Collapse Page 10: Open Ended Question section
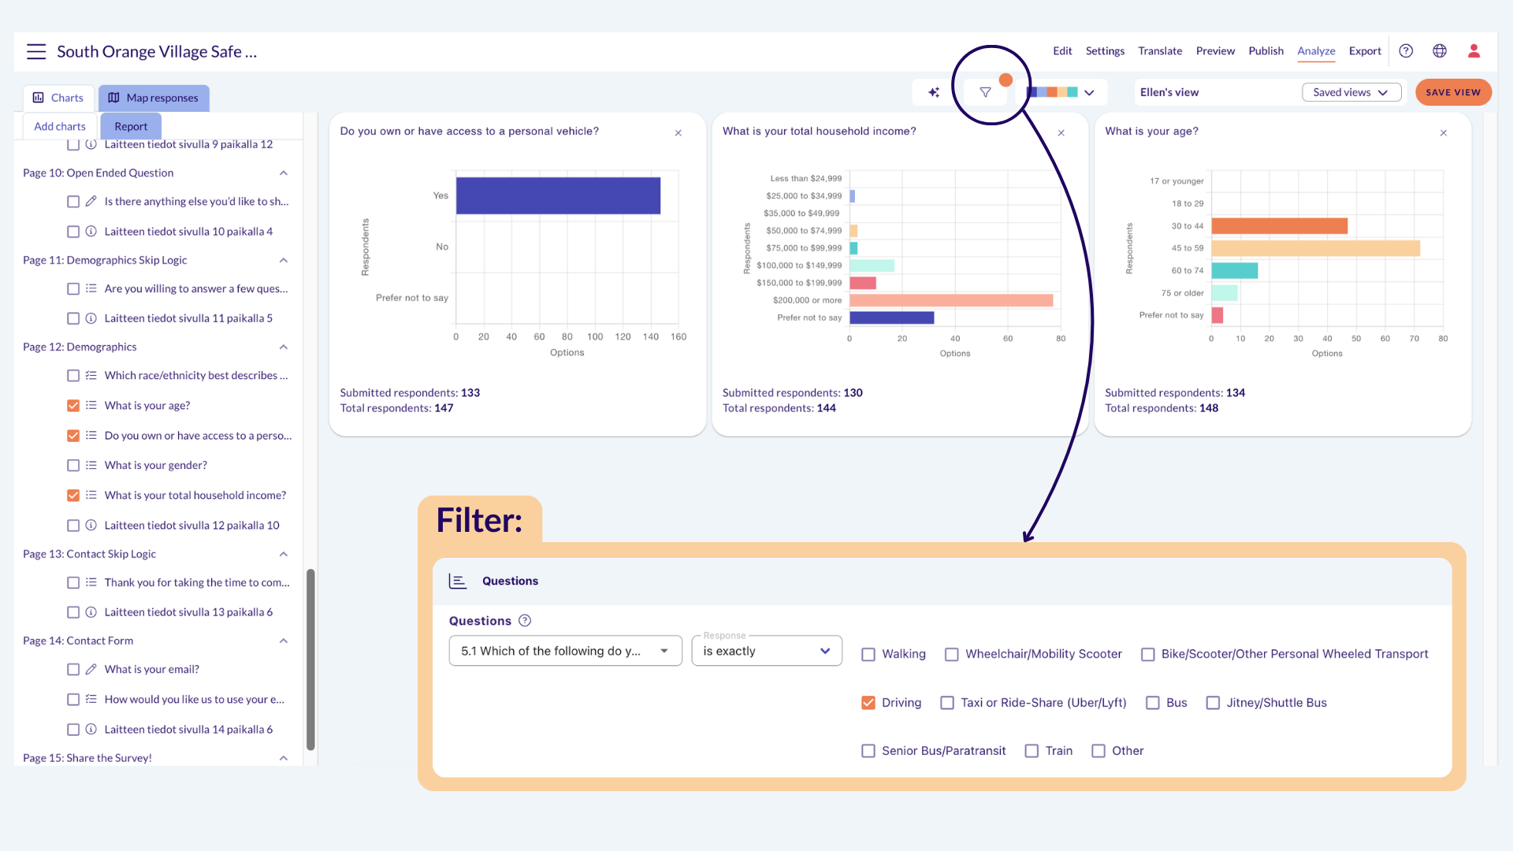 284,173
